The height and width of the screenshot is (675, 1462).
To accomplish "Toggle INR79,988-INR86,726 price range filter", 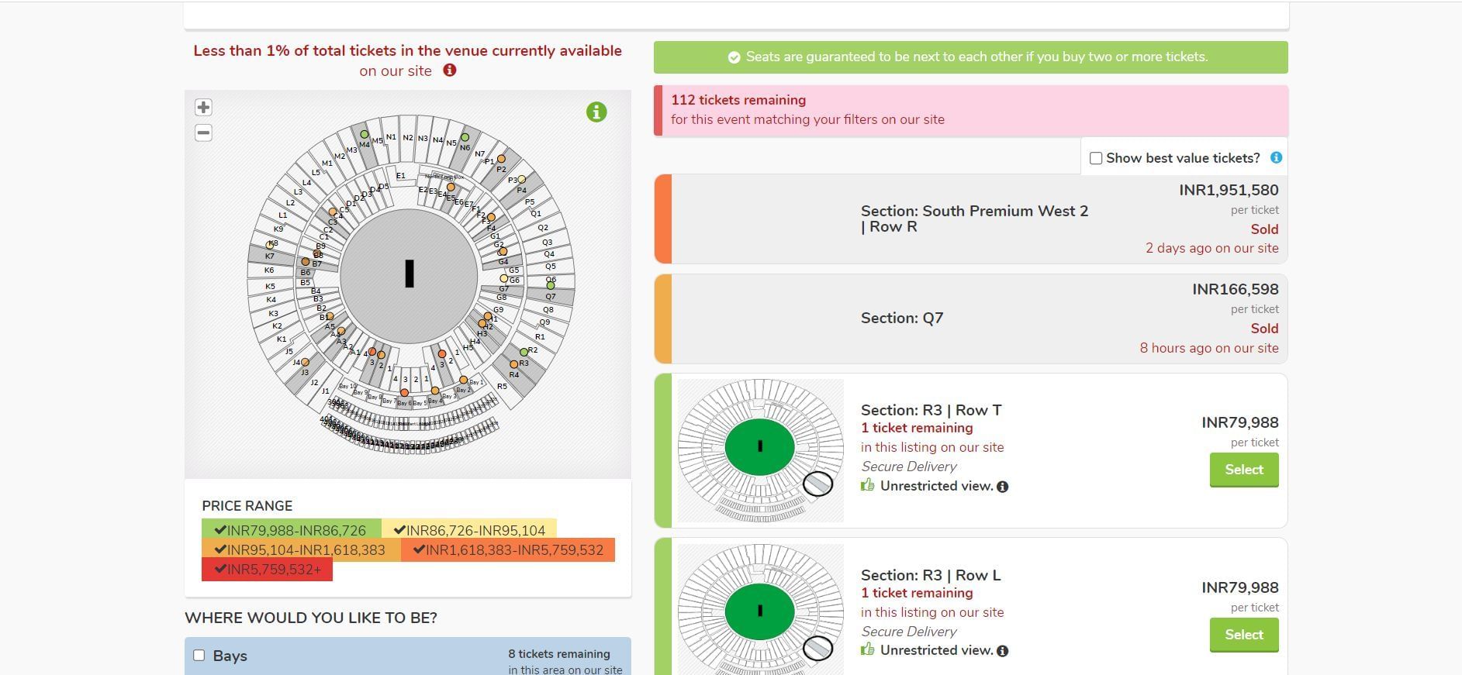I will click(292, 530).
